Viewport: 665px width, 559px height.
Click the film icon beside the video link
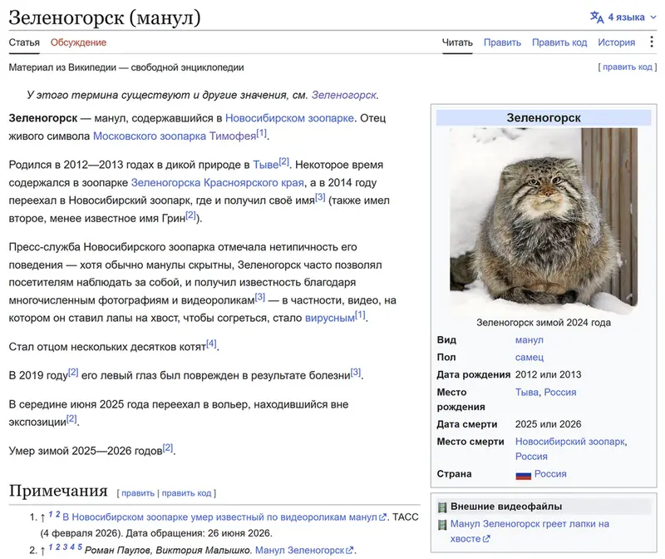point(442,525)
